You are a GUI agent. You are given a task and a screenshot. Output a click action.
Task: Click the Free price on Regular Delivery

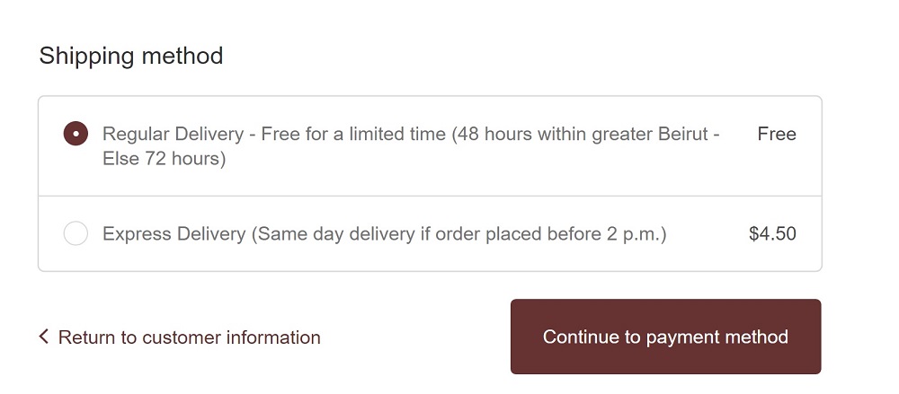point(777,134)
